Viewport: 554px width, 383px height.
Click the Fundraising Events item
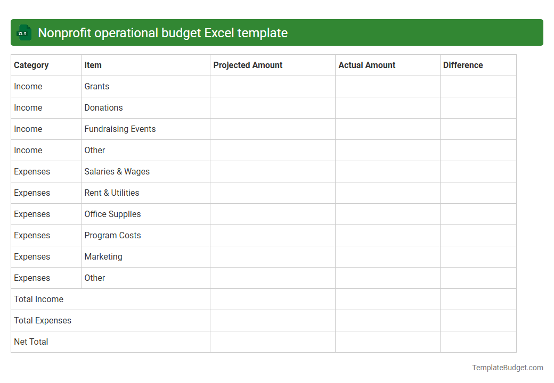[x=120, y=129]
